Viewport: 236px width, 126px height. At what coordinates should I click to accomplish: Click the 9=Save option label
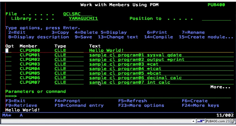tap(83, 37)
